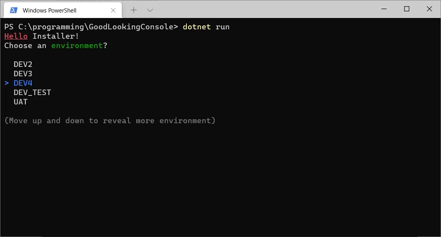Click the red Hello text
The height and width of the screenshot is (237, 441).
point(16,36)
